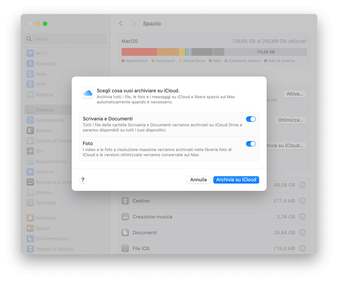Click the Tempo di utilizzo hourglass icon

tap(30, 249)
